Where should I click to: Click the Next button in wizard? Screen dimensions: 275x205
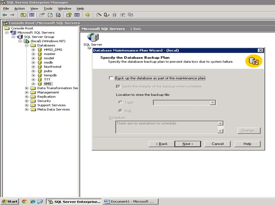coord(187,144)
